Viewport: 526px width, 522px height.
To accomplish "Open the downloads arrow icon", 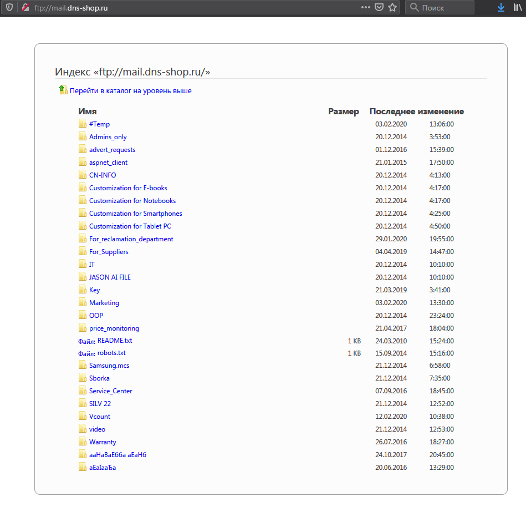I will 501,7.
